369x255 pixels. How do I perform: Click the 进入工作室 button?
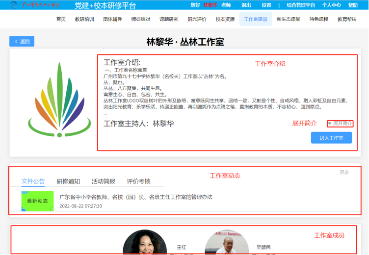click(x=331, y=138)
